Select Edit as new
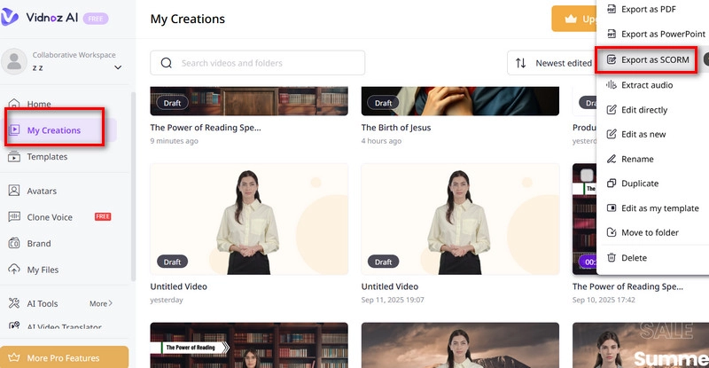709x368 pixels. [643, 135]
